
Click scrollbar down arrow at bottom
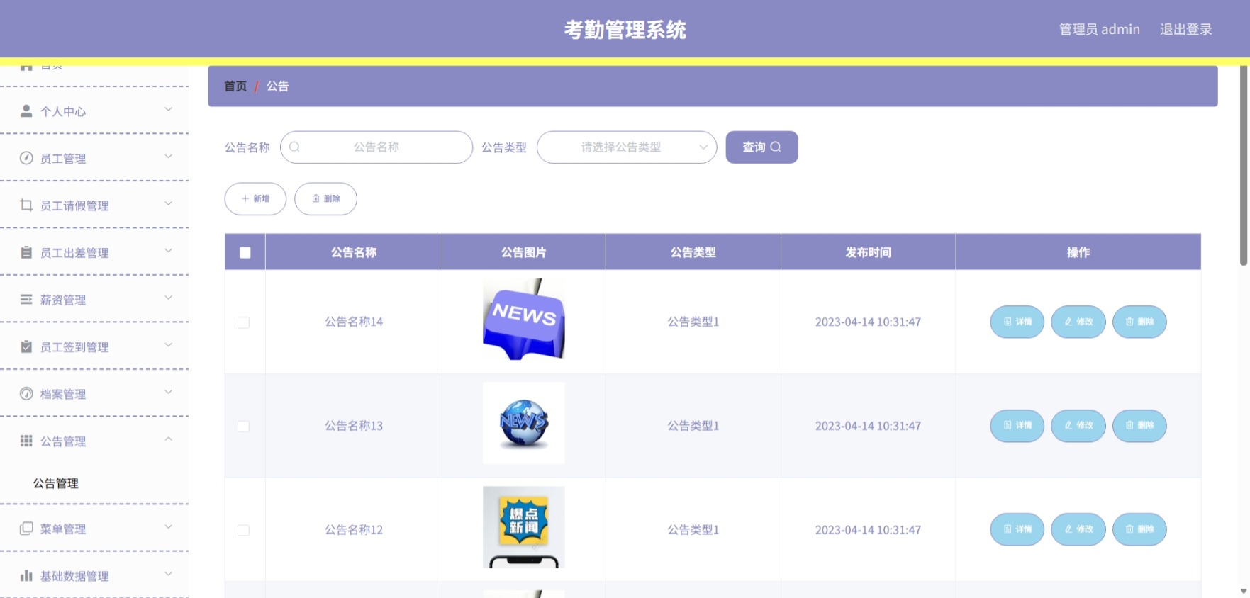click(1243, 591)
